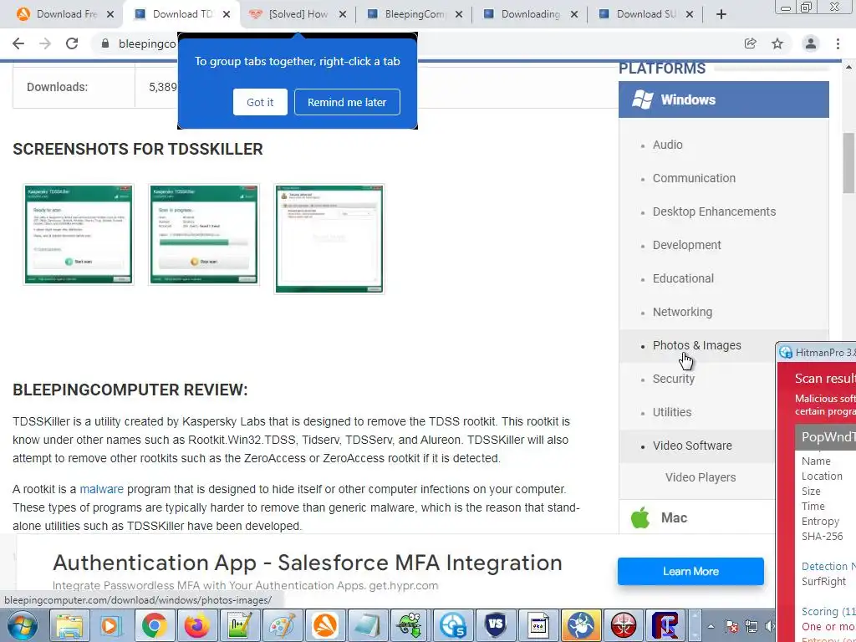
Task: Open the first TDSSKiller screenshot thumbnail
Action: point(78,234)
